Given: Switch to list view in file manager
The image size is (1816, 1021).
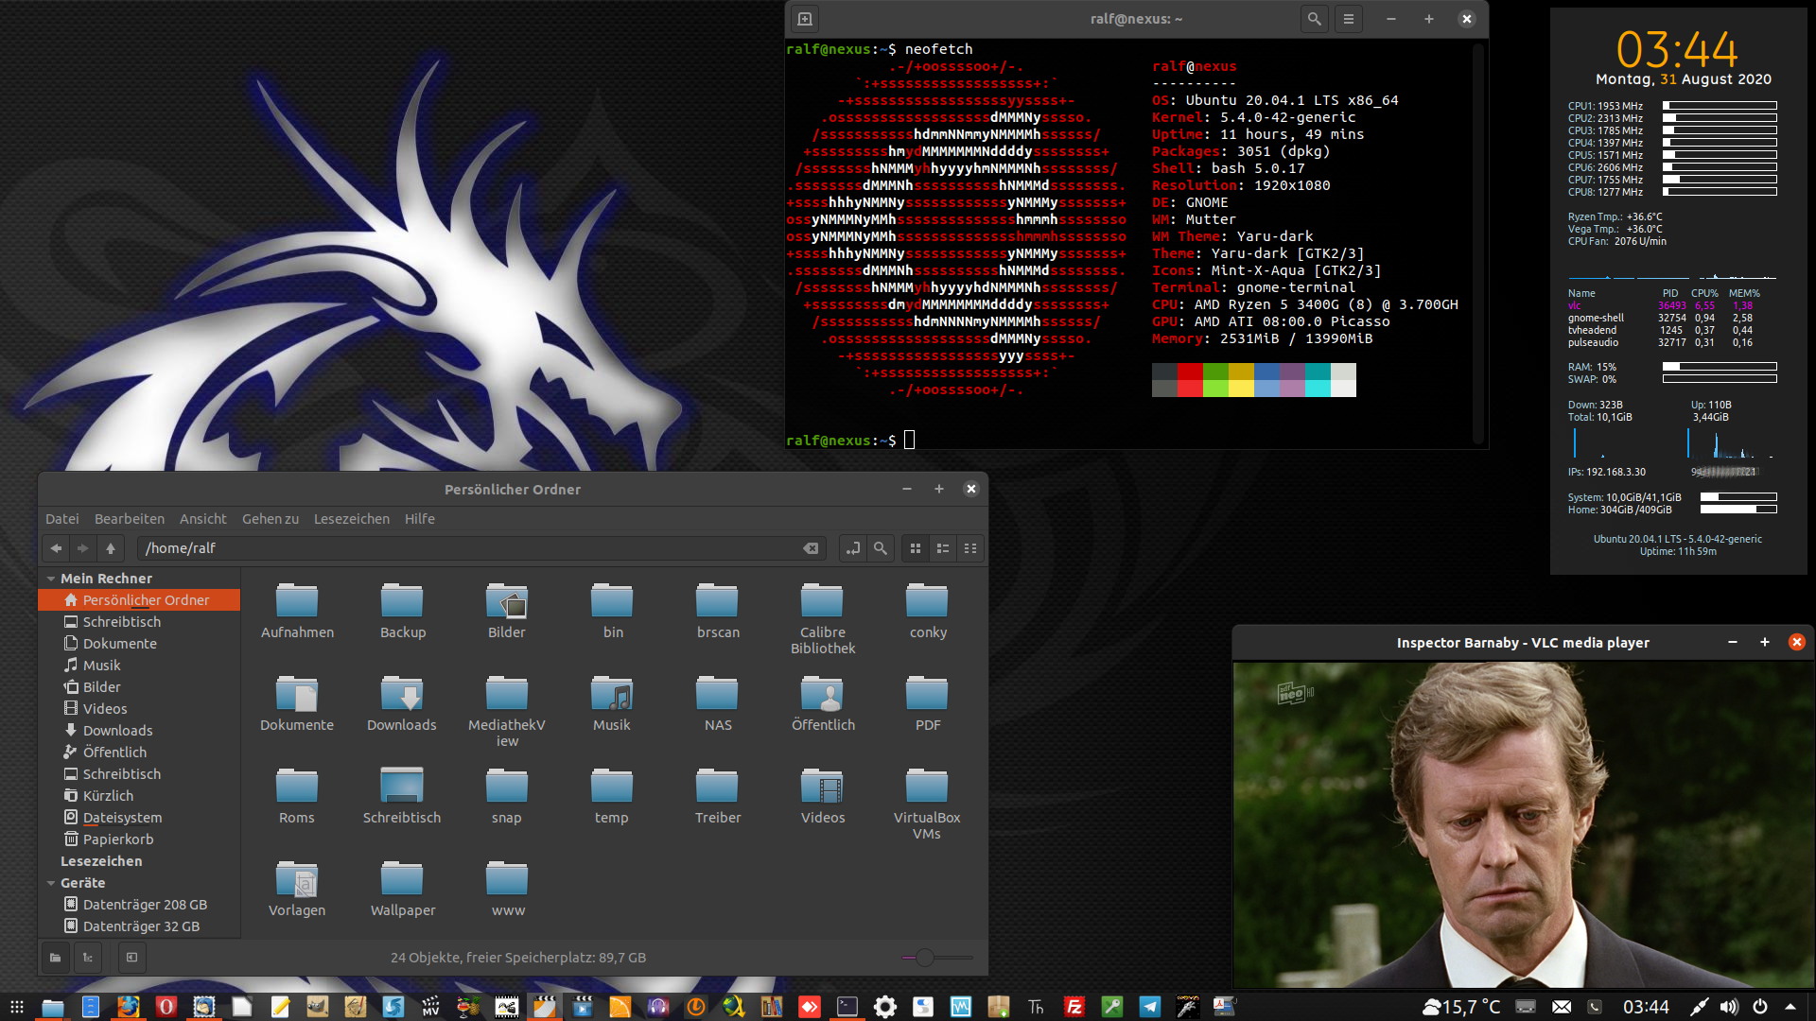Looking at the screenshot, I should [x=943, y=548].
